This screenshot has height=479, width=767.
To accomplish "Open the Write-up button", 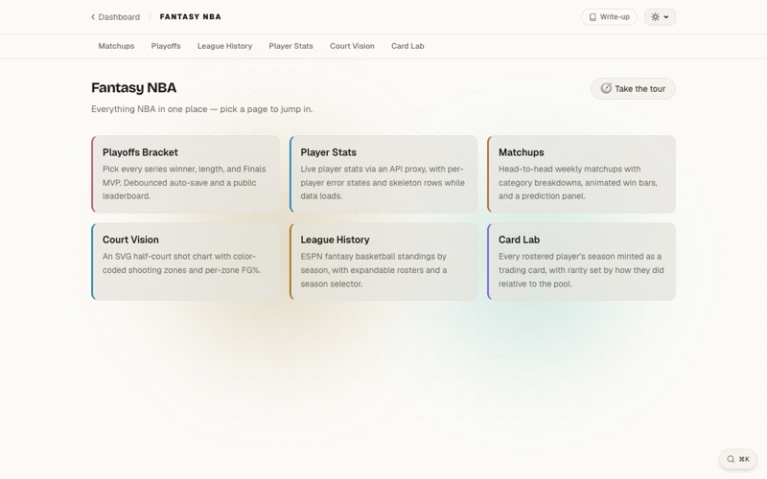I will point(609,17).
